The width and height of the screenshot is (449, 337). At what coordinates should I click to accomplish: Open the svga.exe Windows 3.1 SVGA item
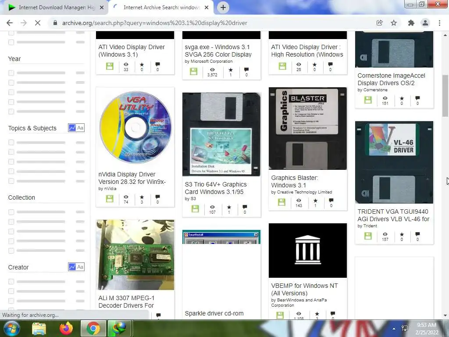tap(218, 51)
